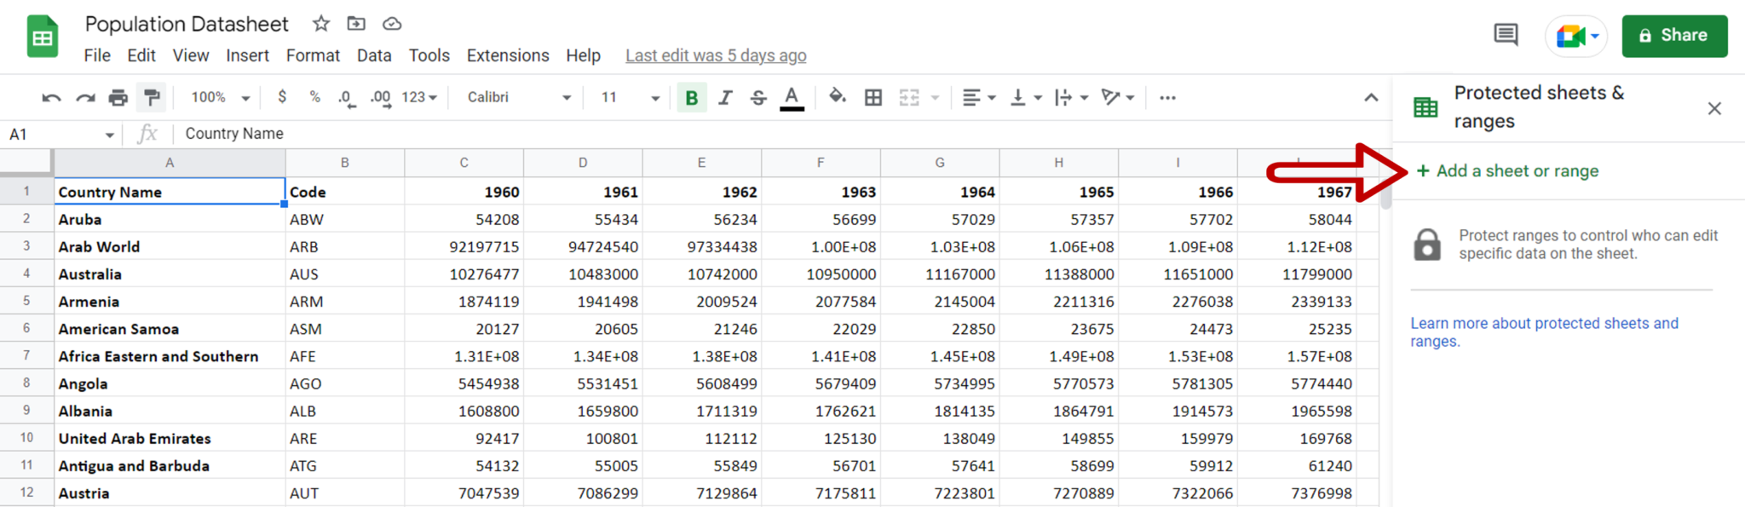Format as currency with dollar icon

(x=282, y=97)
